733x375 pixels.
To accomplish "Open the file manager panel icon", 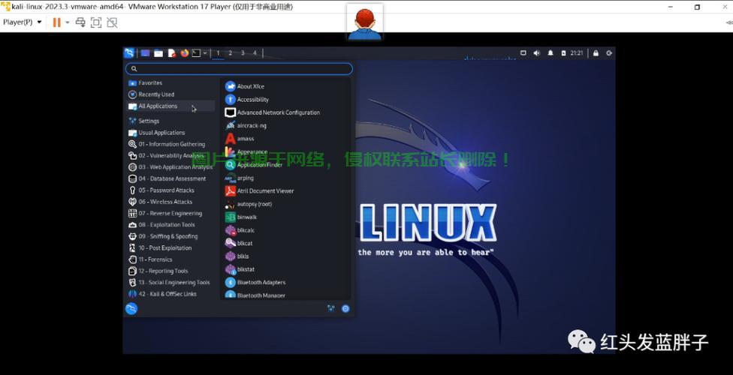I will click(158, 53).
